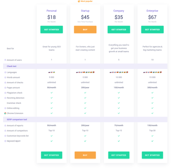
Task: Click the Startup plan title
Action: (x=85, y=11)
